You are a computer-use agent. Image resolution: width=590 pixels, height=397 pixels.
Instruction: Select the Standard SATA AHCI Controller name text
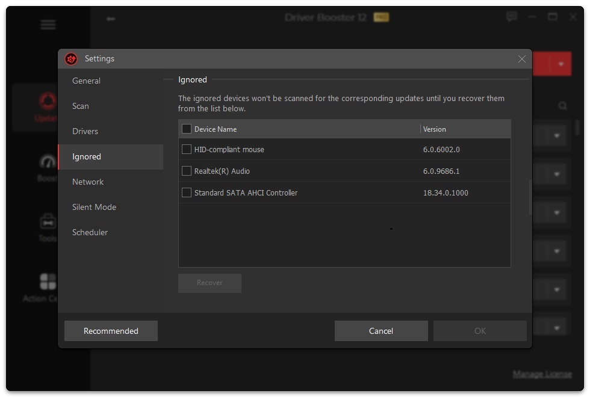(246, 193)
